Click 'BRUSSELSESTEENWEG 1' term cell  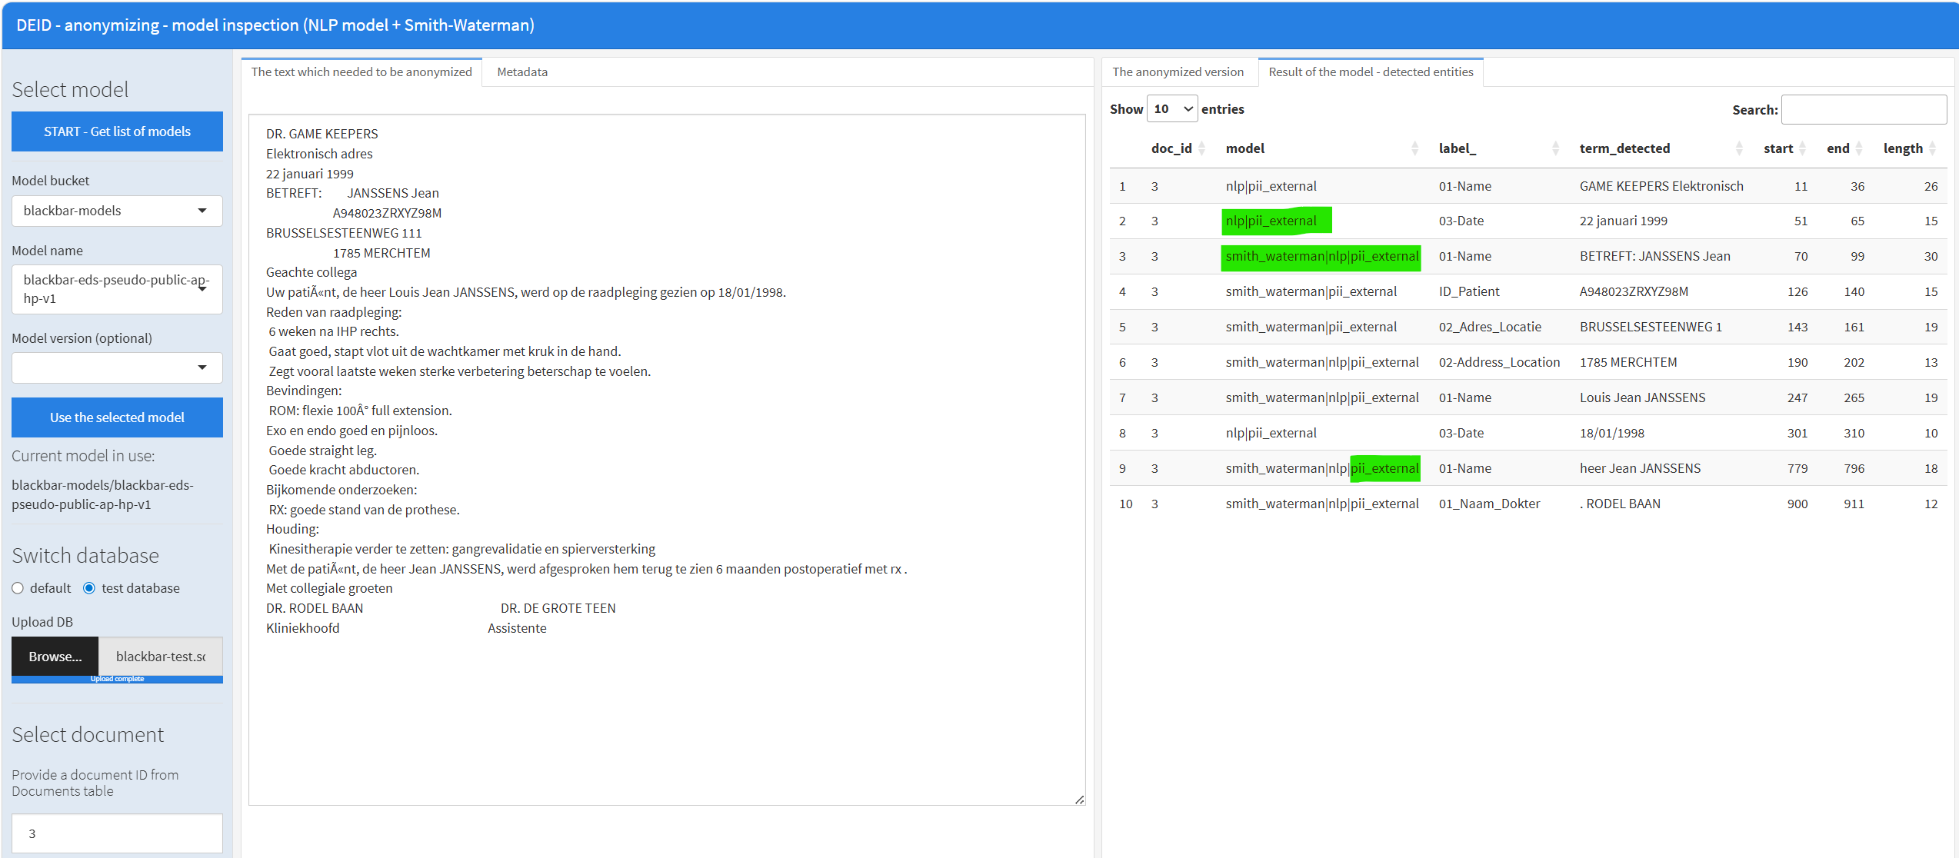click(1651, 328)
